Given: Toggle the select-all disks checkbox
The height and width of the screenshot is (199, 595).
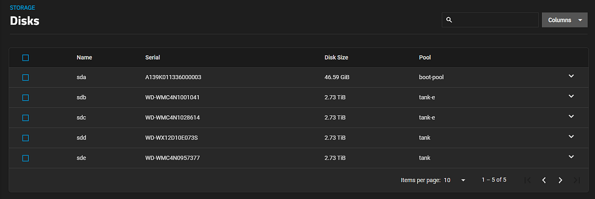Looking at the screenshot, I should (x=26, y=58).
